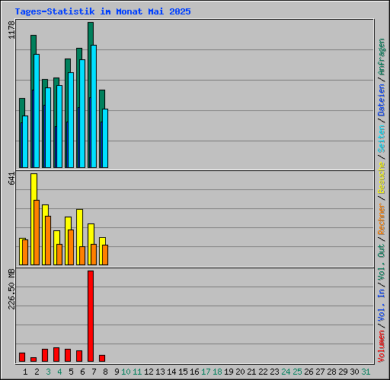Image resolution: width=390 pixels, height=380 pixels.
Task: Select the cyan Seiten bar for day 4
Action: [59, 126]
